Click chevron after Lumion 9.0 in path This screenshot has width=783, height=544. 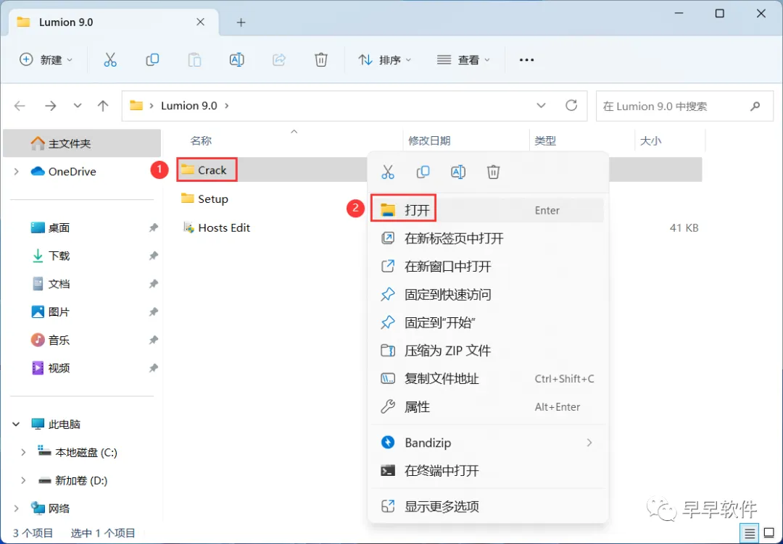point(227,106)
